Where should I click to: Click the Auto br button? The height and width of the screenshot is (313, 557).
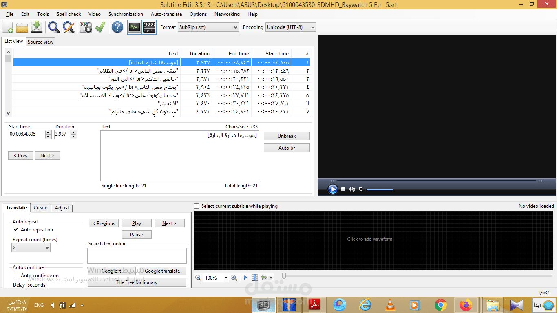[287, 148]
